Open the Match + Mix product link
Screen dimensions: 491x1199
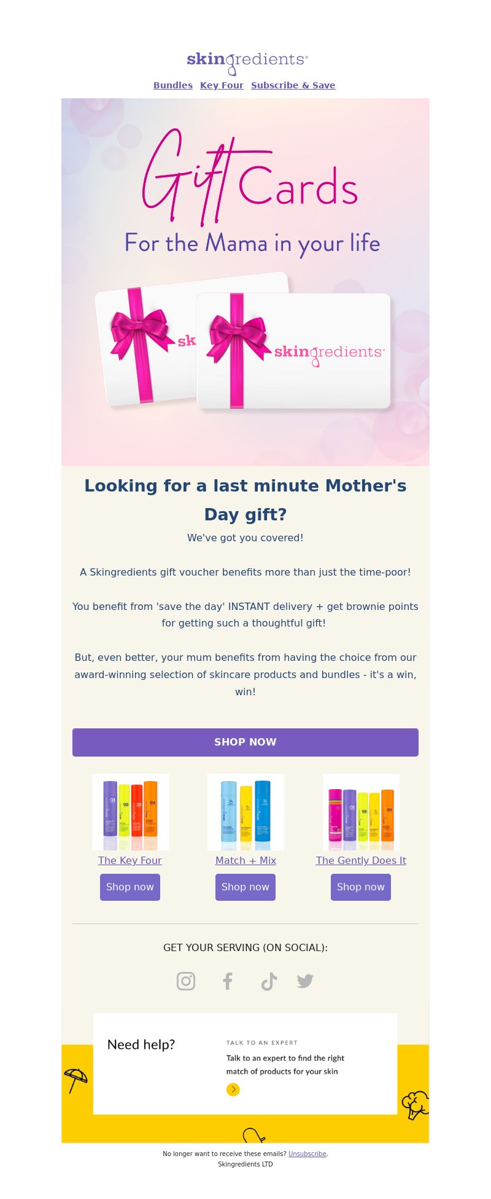tap(245, 860)
